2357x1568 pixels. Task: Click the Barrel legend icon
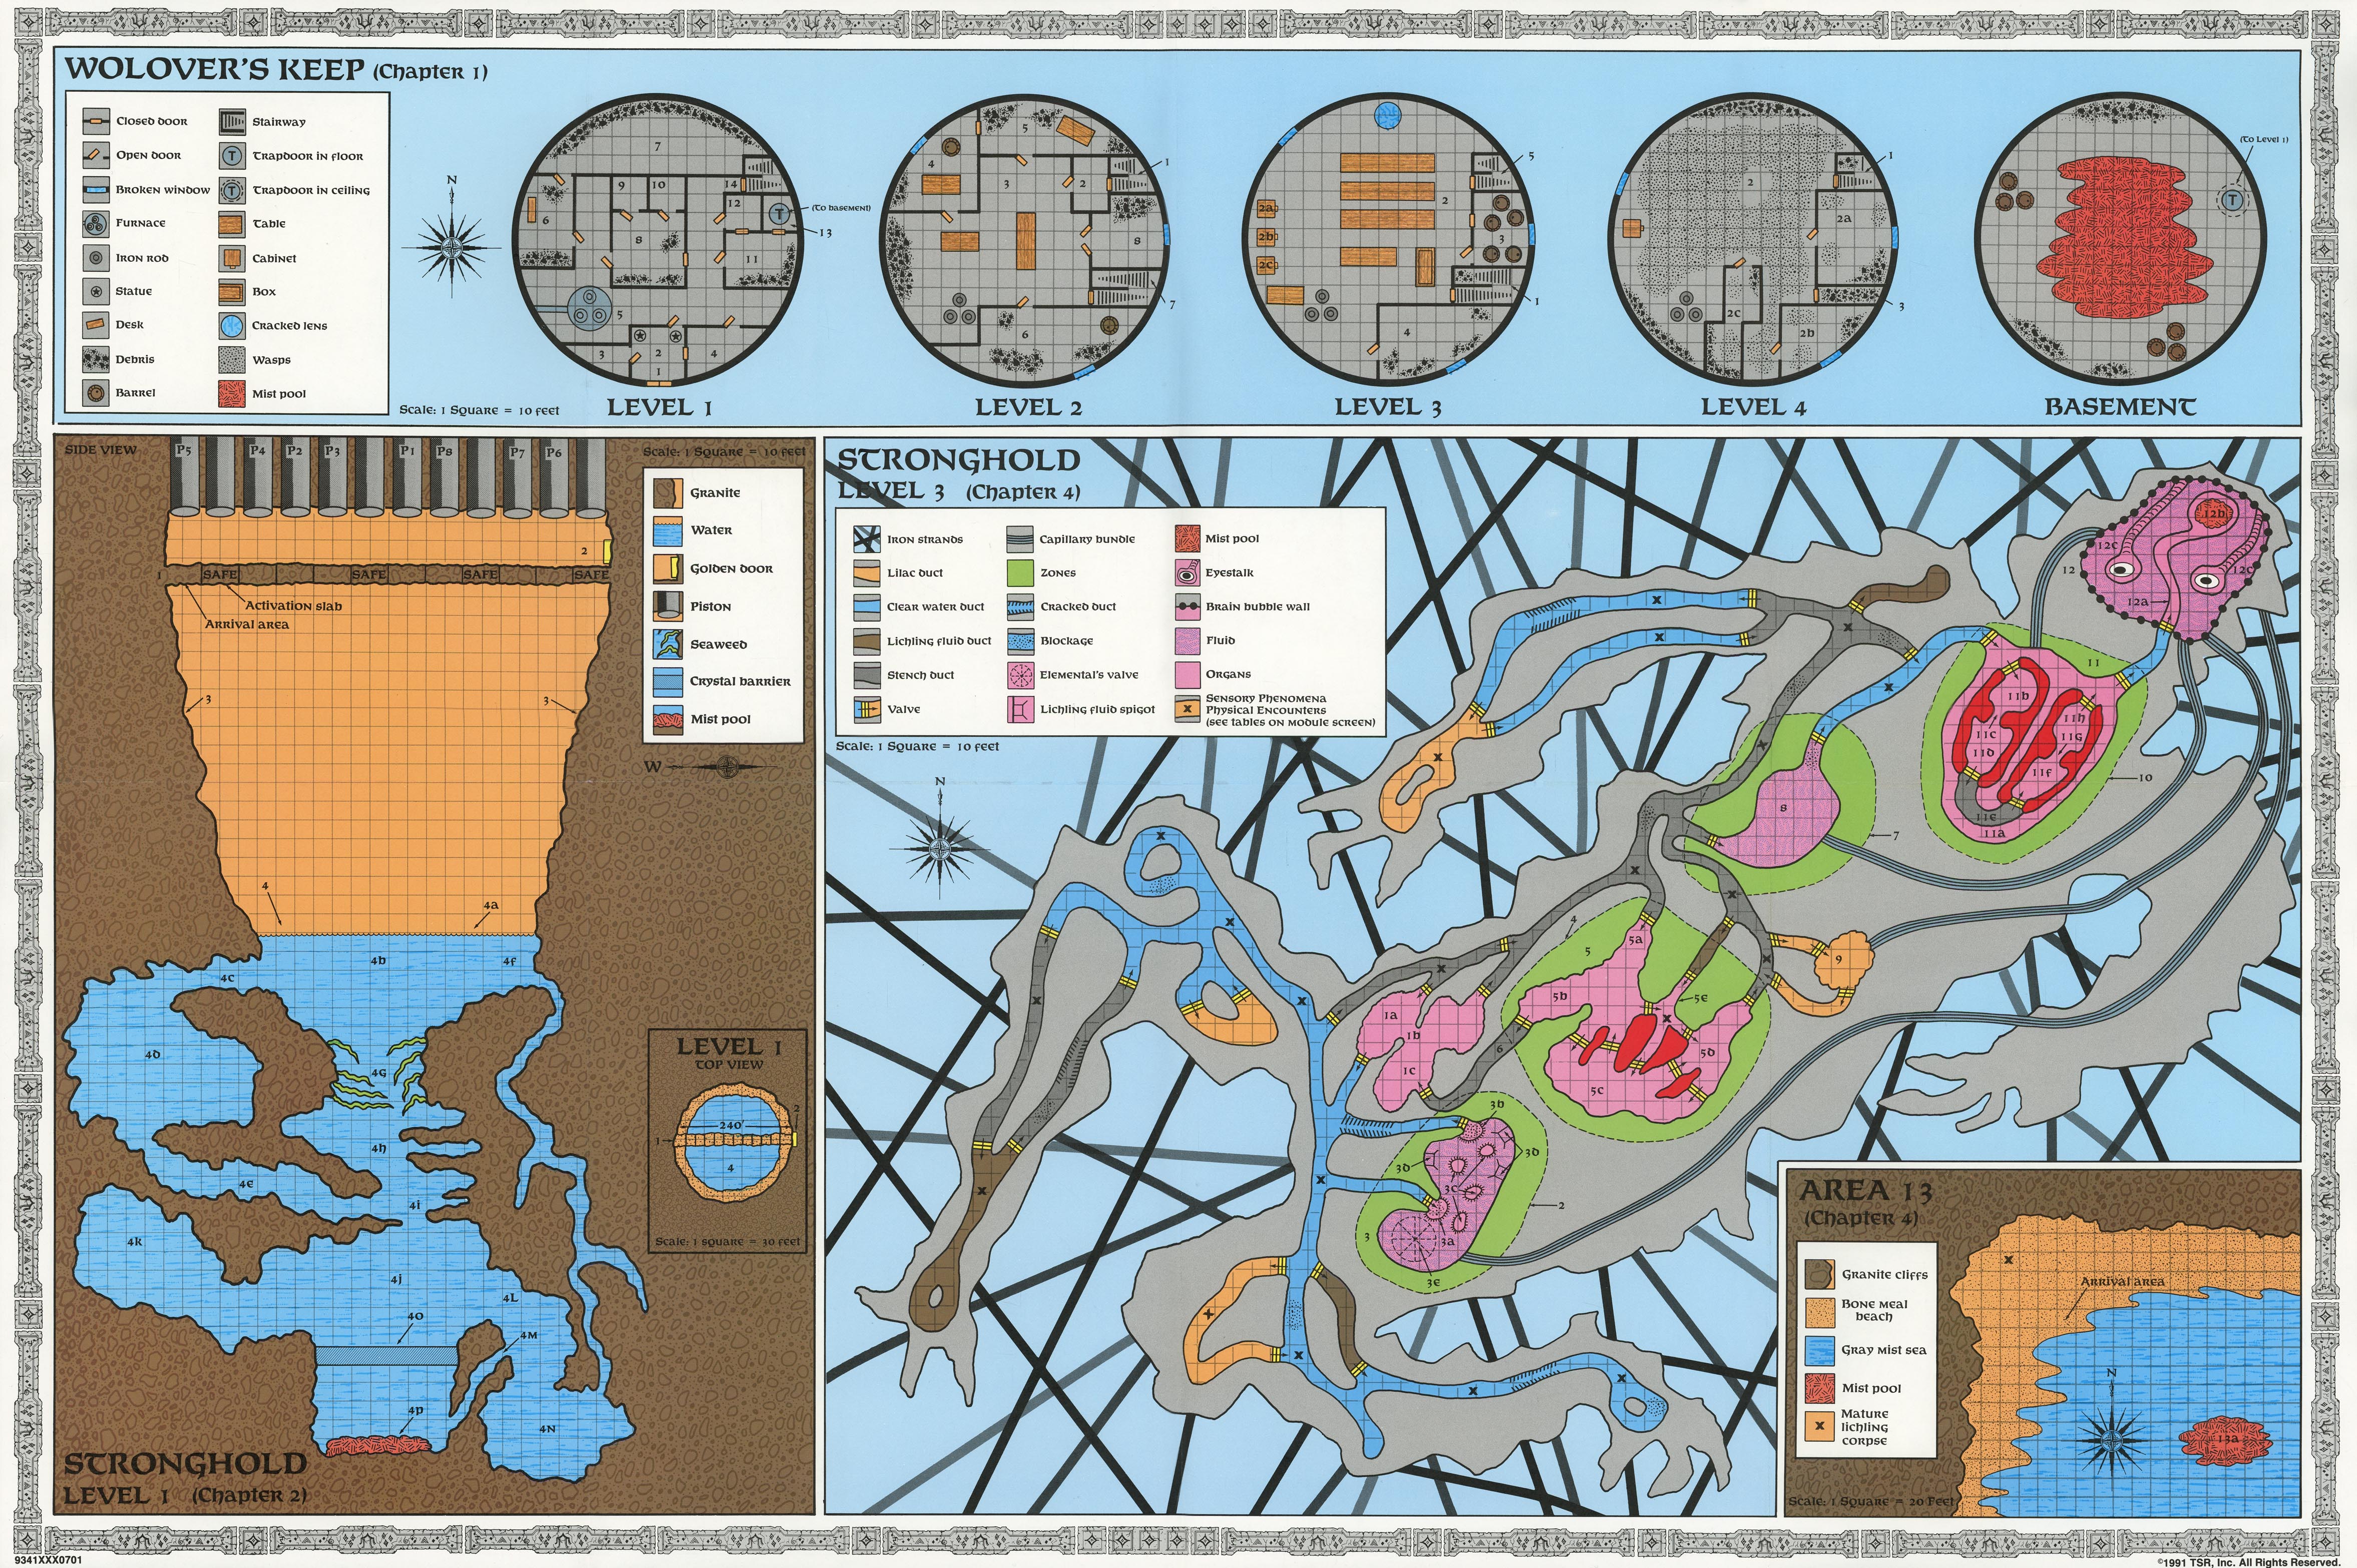coord(96,393)
